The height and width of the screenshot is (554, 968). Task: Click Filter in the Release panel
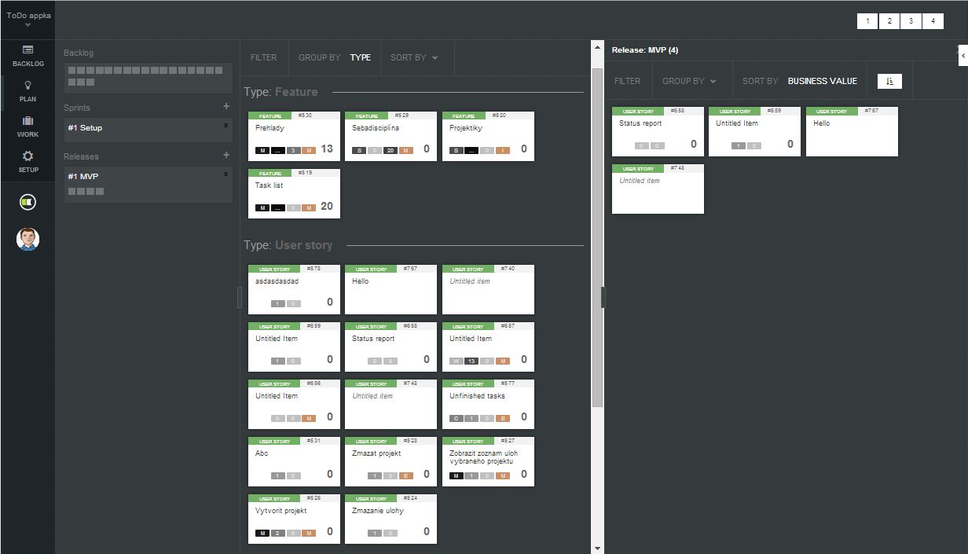click(627, 81)
